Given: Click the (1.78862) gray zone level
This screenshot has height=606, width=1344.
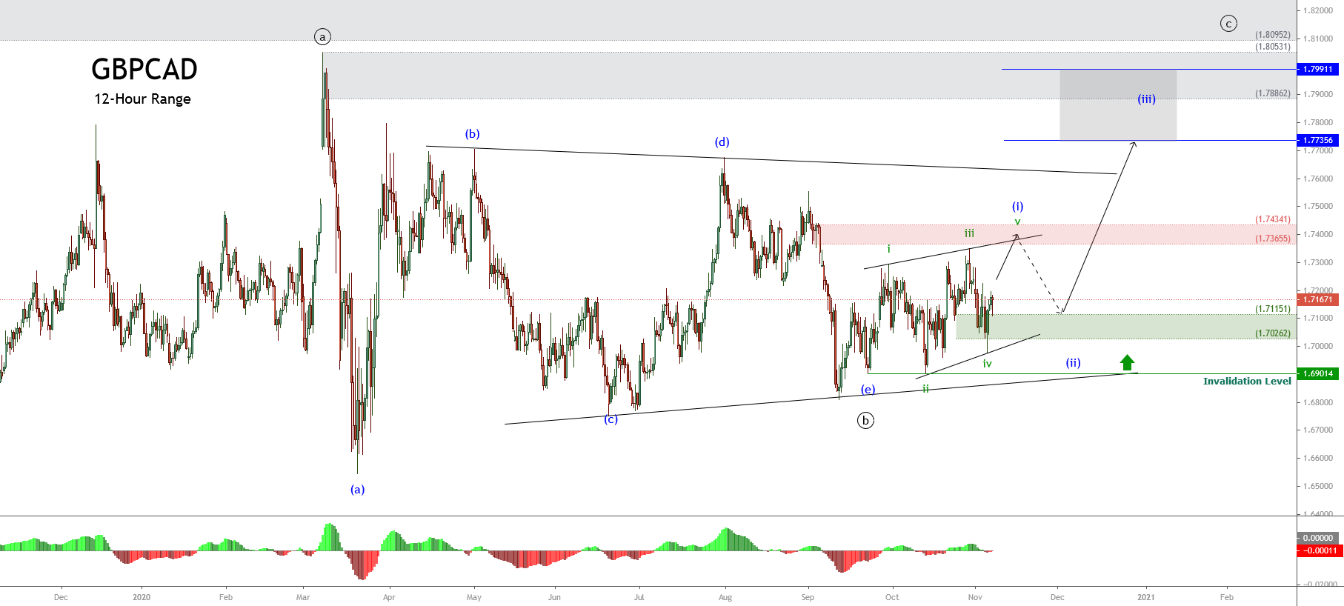Looking at the screenshot, I should [x=1273, y=93].
